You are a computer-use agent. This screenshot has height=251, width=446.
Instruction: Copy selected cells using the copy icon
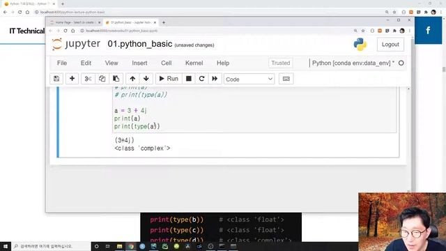pyautogui.click(x=102, y=79)
